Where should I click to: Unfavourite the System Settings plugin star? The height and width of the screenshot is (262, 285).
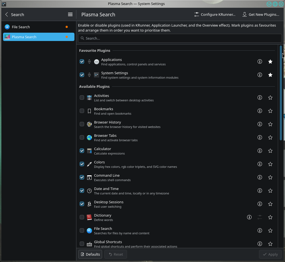pyautogui.click(x=270, y=75)
